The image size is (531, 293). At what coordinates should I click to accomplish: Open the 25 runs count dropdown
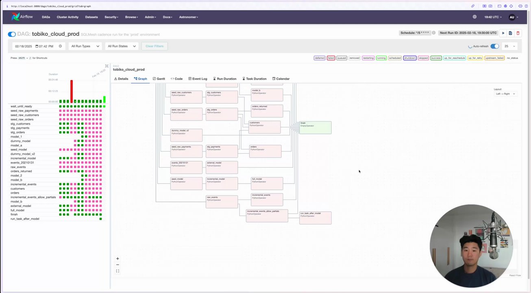[x=509, y=46]
